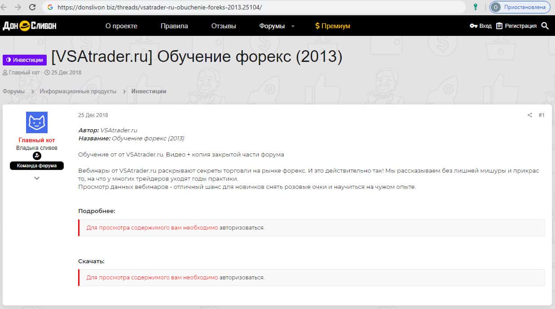Click the user badge icon under Владыка сливов
The width and height of the screenshot is (555, 309).
point(37,156)
